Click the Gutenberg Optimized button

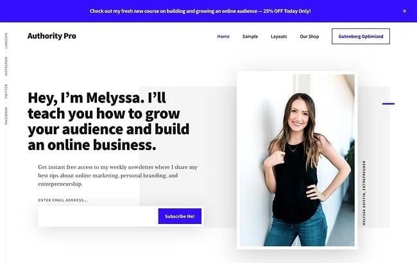[x=361, y=36]
